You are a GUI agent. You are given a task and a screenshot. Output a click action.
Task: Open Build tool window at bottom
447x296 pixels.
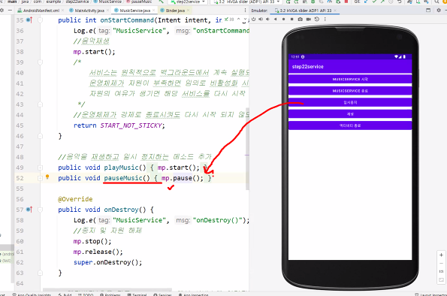point(65,294)
